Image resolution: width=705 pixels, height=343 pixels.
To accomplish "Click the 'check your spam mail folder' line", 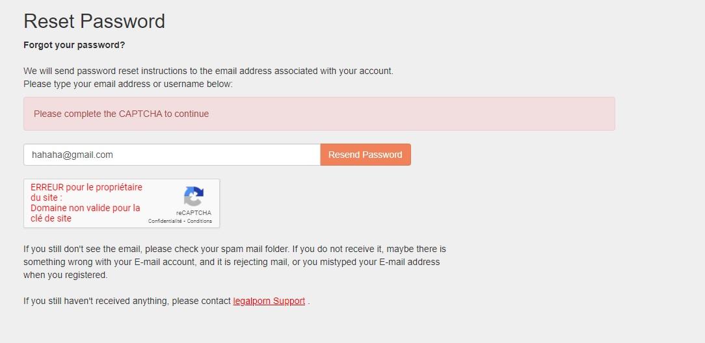I will pyautogui.click(x=234, y=249).
